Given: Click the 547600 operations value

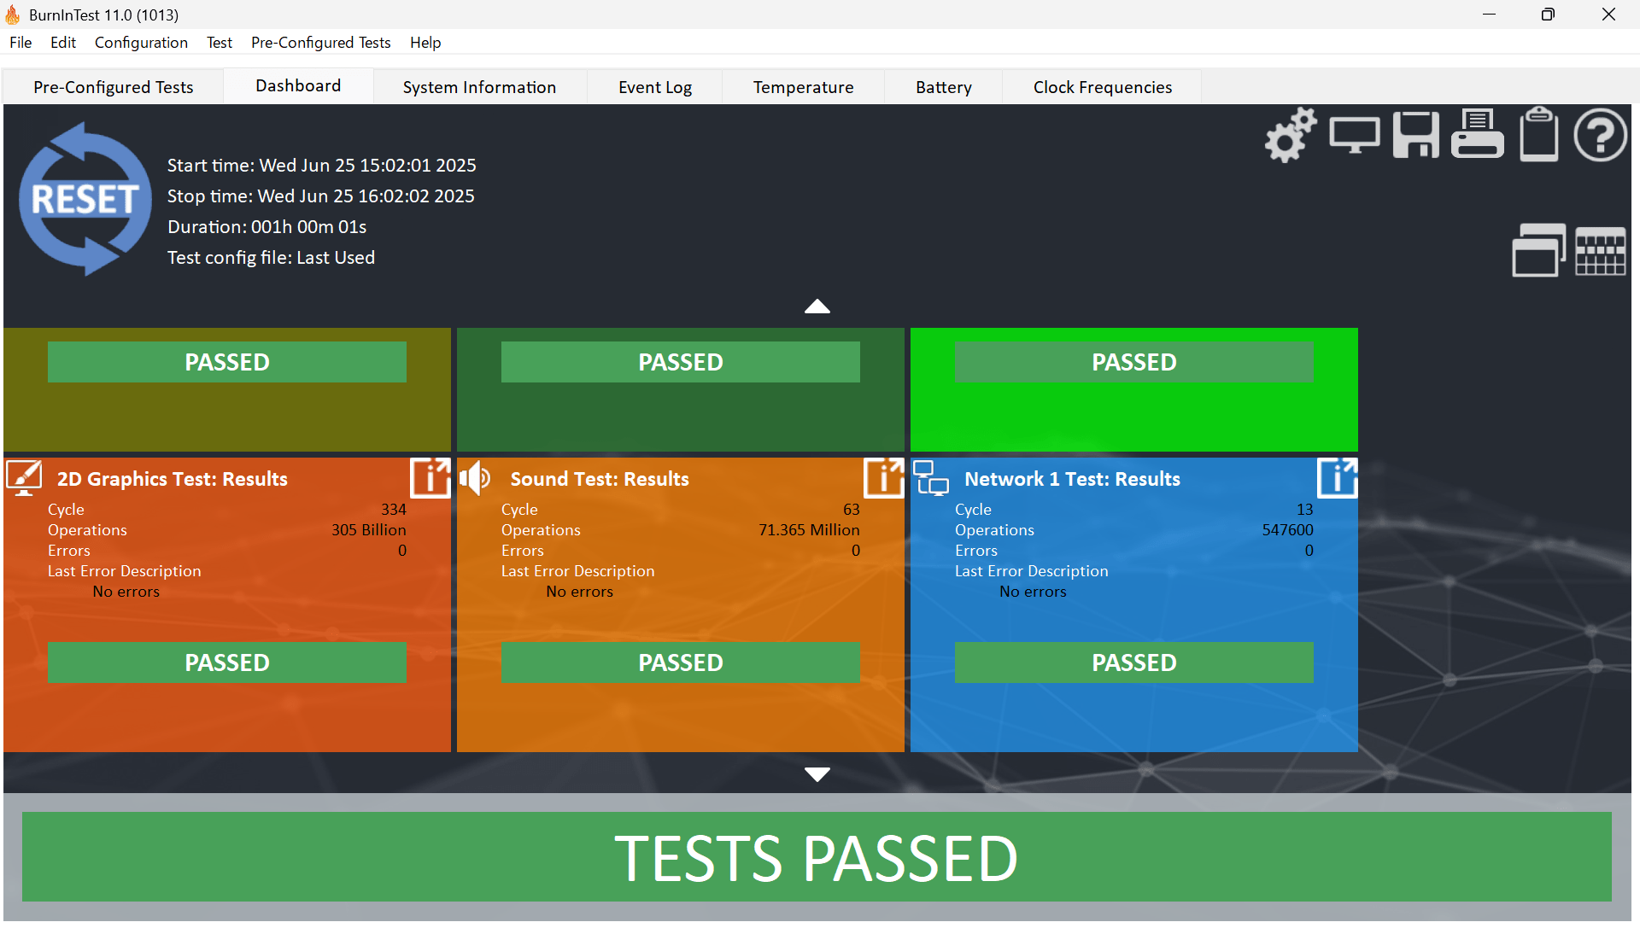Looking at the screenshot, I should click(x=1288, y=530).
